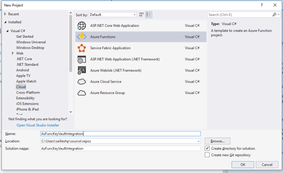283x173 pixels.
Task: Expand the Web tree node
Action: click(x=13, y=53)
